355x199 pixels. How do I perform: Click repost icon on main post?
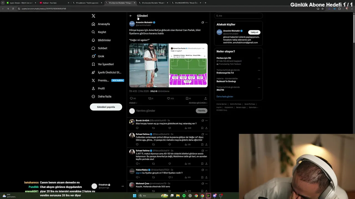point(150,98)
